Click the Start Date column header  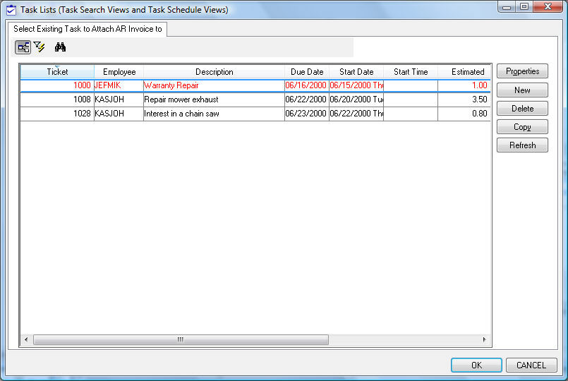pyautogui.click(x=356, y=72)
